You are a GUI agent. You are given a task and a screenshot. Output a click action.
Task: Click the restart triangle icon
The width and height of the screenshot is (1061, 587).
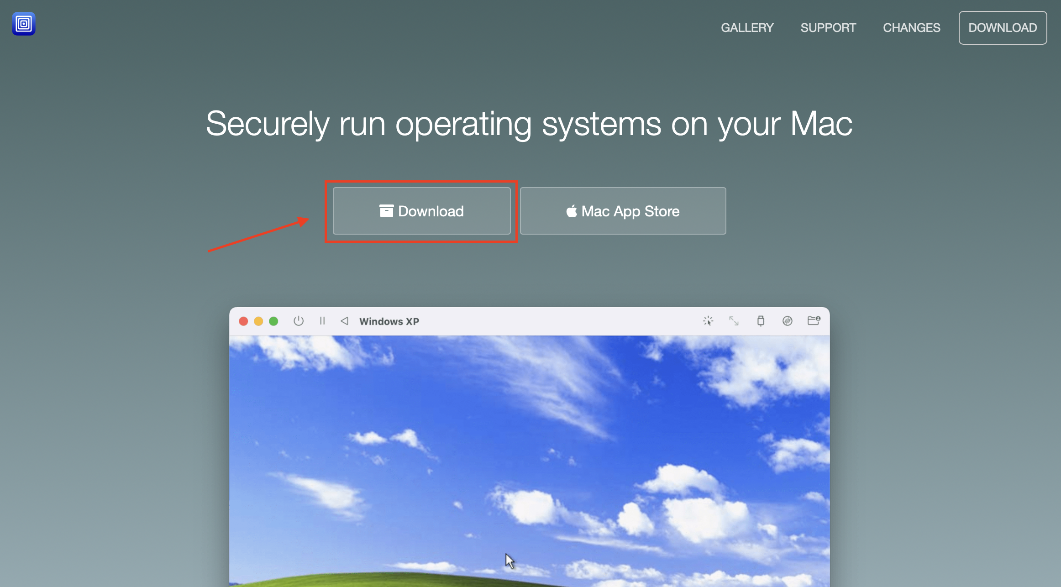[345, 321]
